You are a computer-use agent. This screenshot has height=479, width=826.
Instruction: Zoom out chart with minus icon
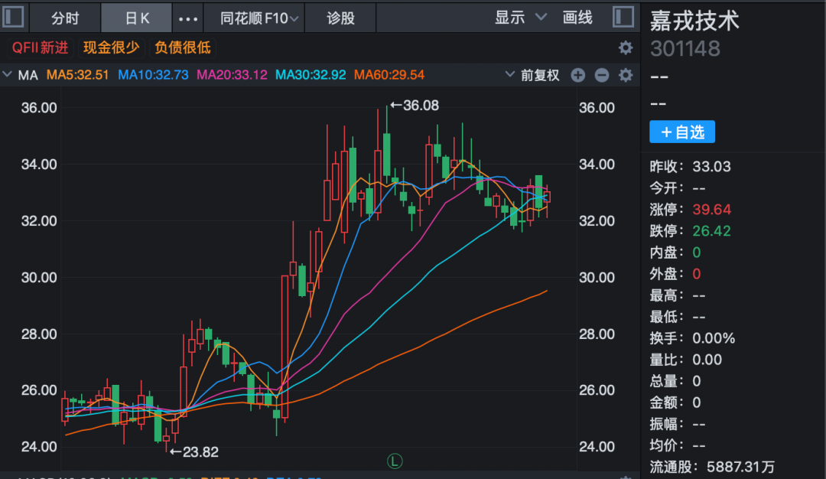click(x=602, y=75)
